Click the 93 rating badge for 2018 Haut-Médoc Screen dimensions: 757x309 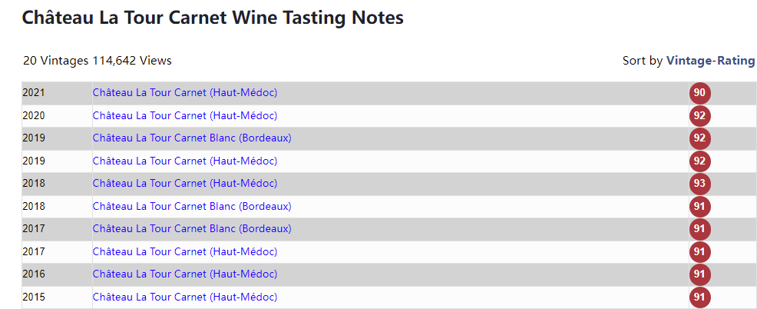tap(699, 184)
